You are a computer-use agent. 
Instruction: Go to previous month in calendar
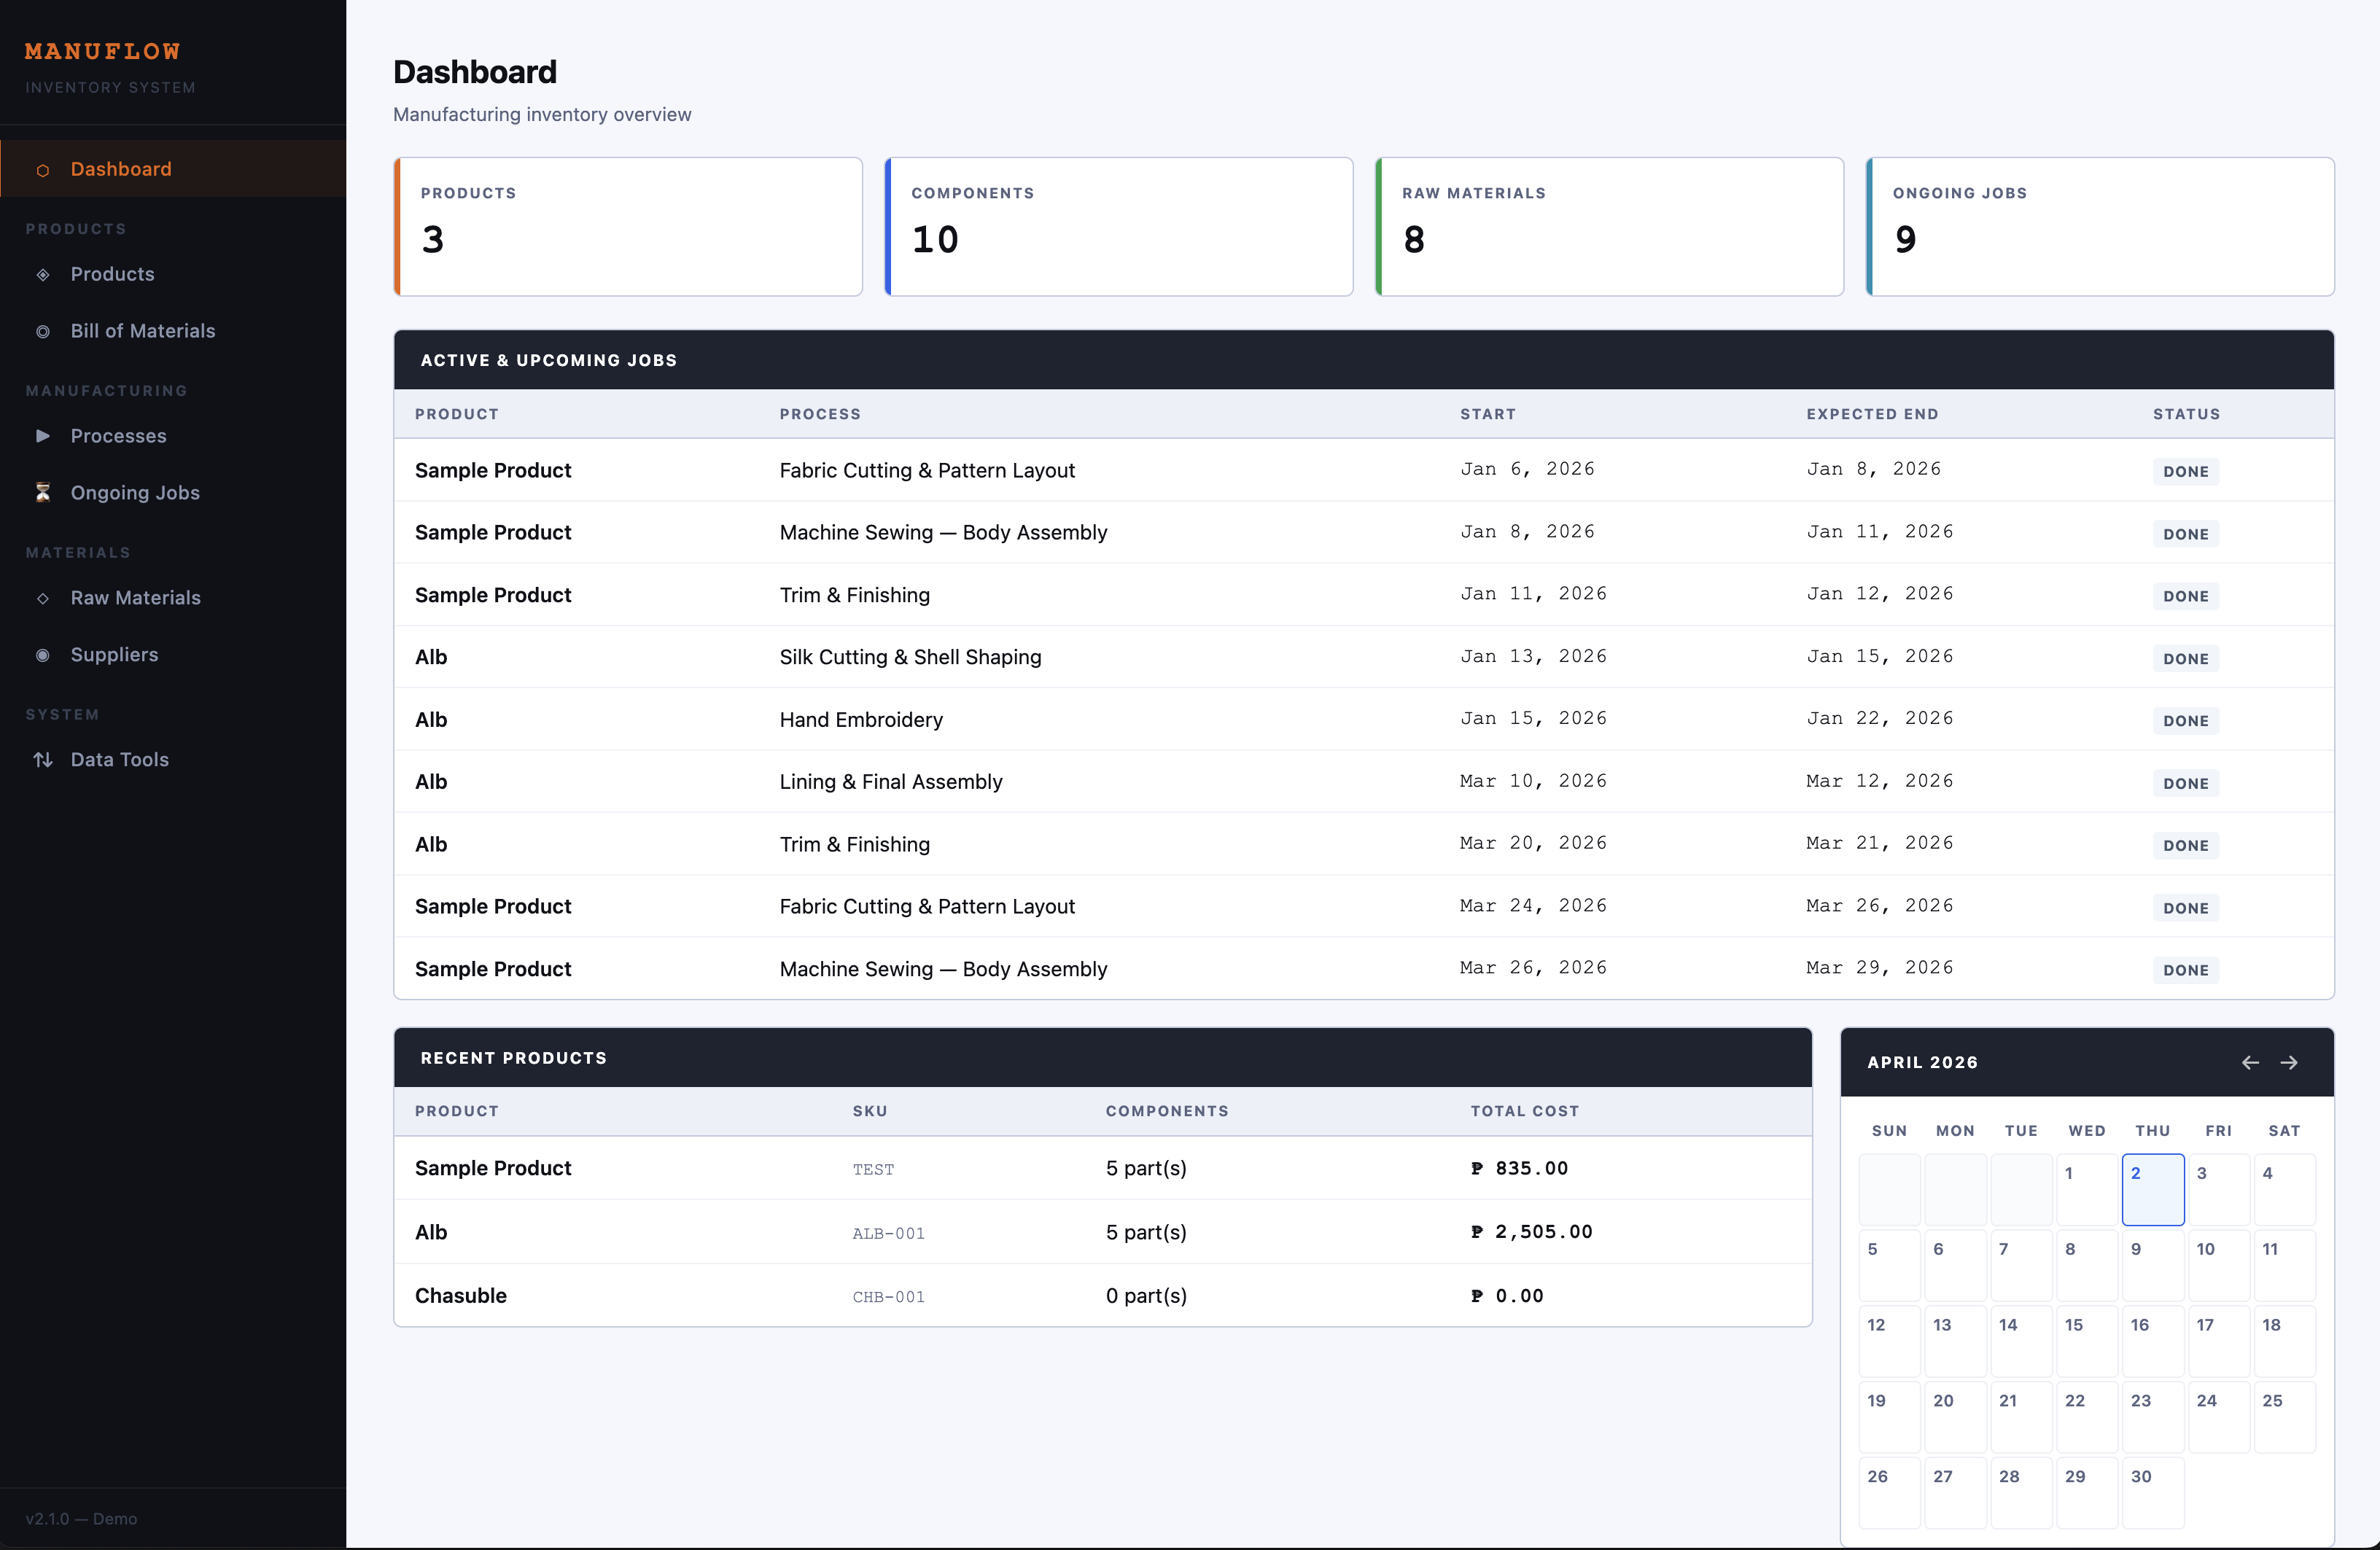(2250, 1062)
